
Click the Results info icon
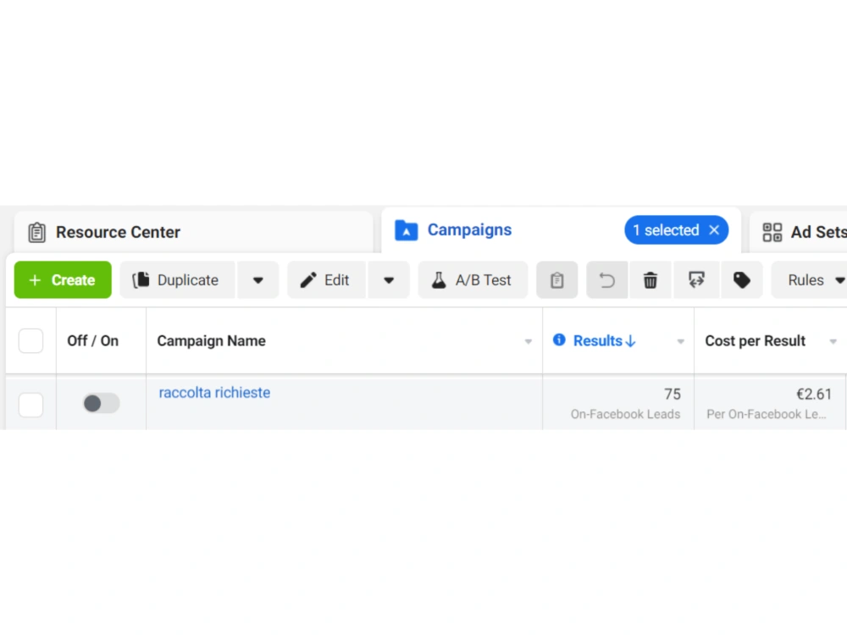pyautogui.click(x=559, y=340)
